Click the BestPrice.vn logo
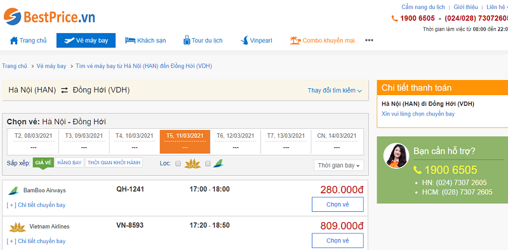The height and width of the screenshot is (250, 508). (50, 16)
